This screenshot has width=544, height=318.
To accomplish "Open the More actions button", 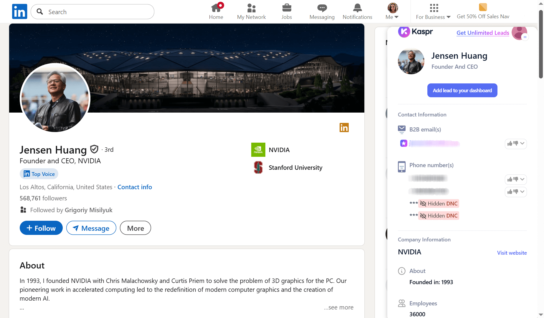I will click(135, 228).
